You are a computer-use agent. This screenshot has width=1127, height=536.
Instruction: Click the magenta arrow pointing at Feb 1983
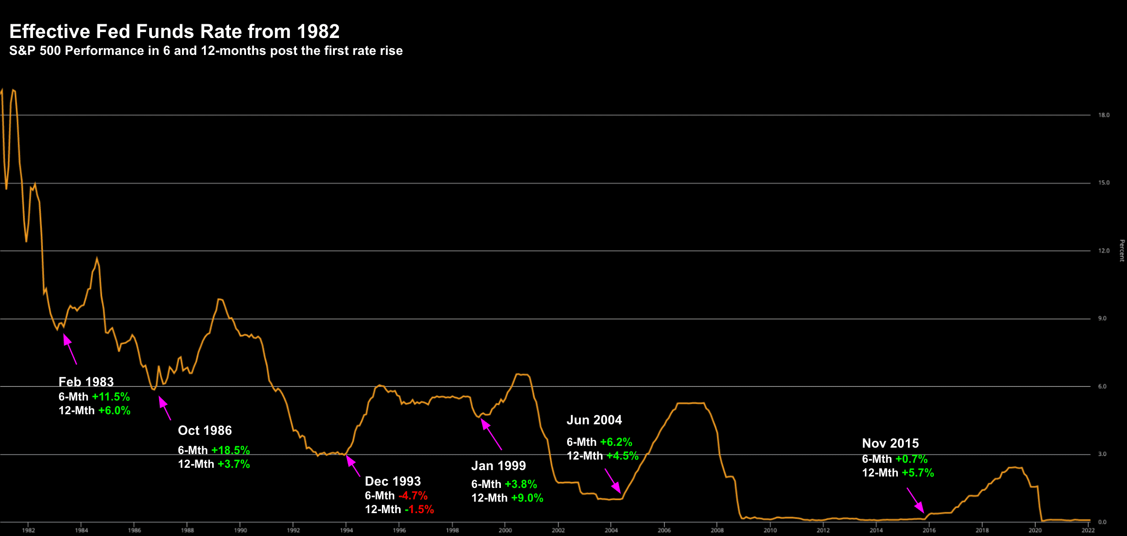pyautogui.click(x=70, y=349)
